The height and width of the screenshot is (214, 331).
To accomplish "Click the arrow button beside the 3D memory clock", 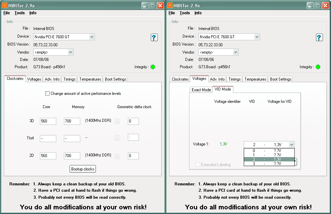I will tap(117, 121).
